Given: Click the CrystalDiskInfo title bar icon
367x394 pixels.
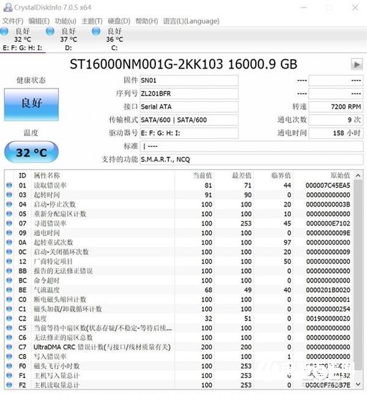Looking at the screenshot, I should 7,7.
